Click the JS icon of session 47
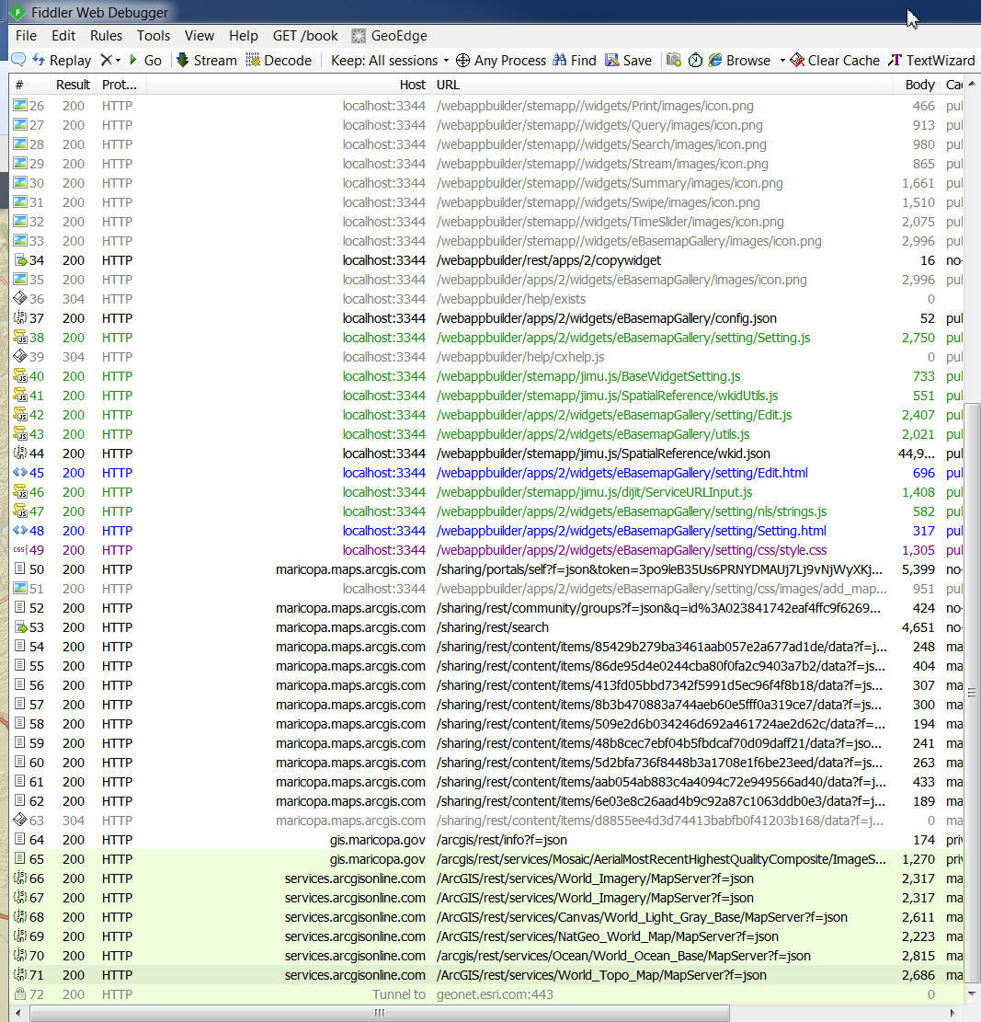 pyautogui.click(x=20, y=511)
